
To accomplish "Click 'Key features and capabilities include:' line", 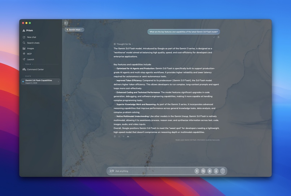I will pyautogui.click(x=133, y=64).
